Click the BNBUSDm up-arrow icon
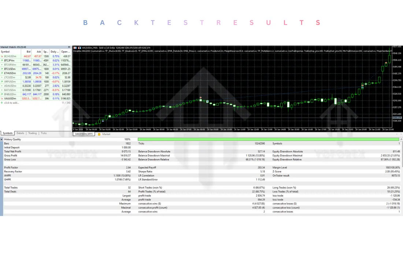This screenshot has height=264, width=403. (x=2, y=94)
